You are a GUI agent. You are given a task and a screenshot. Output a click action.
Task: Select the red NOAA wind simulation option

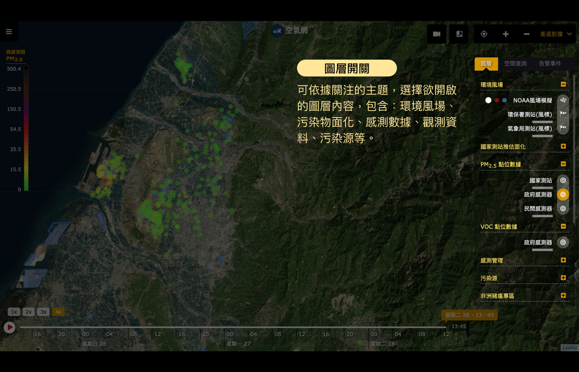(x=496, y=100)
